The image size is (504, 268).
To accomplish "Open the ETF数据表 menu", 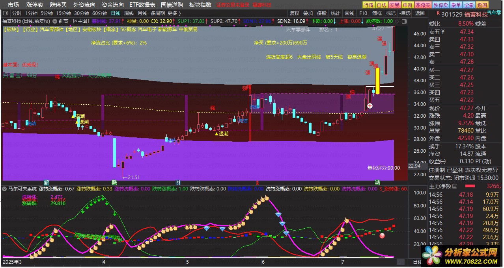I will (x=142, y=5).
